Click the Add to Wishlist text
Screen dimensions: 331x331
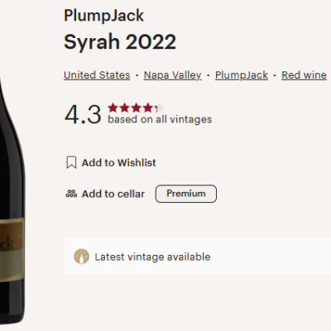tap(118, 163)
